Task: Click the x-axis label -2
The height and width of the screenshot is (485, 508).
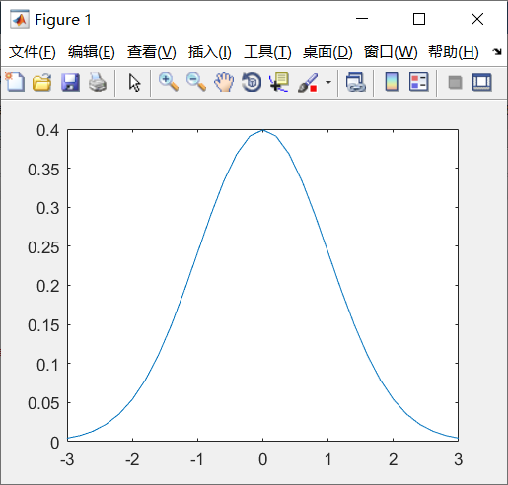Action: tap(132, 459)
